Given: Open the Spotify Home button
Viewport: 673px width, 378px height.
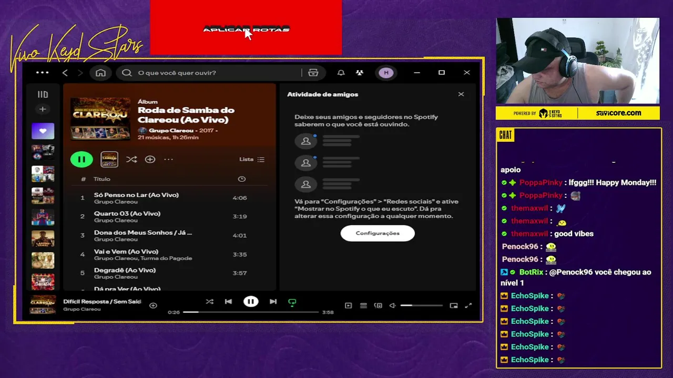Looking at the screenshot, I should (x=100, y=73).
